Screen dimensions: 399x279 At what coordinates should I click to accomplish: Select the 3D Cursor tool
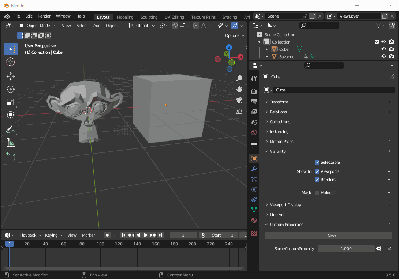(11, 62)
